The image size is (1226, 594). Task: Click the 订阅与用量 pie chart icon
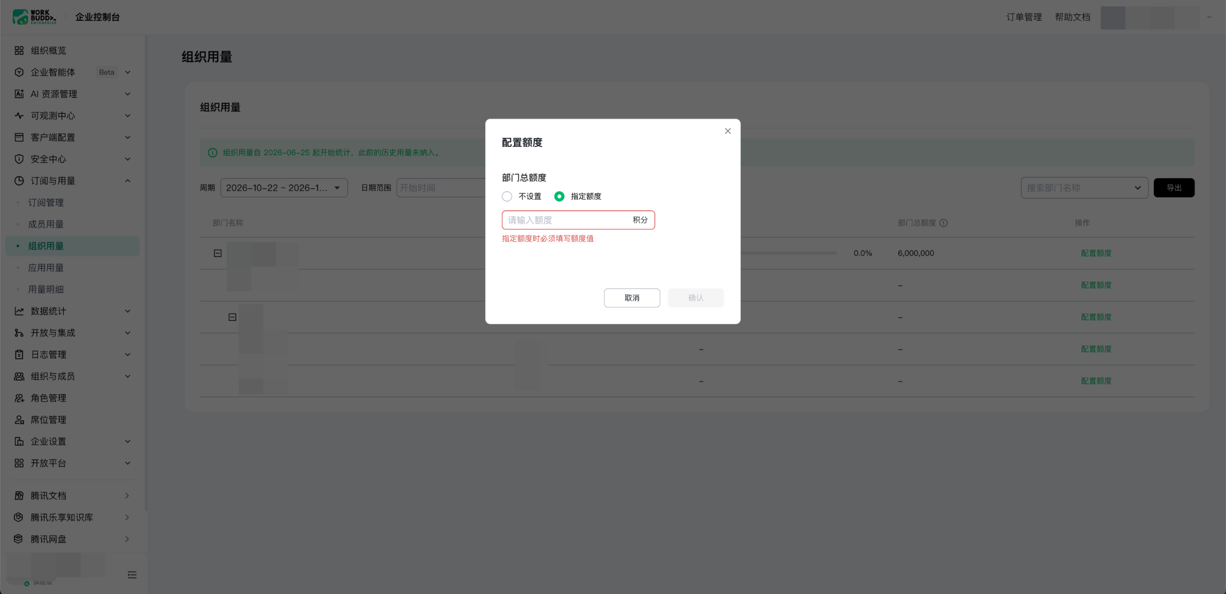point(19,181)
